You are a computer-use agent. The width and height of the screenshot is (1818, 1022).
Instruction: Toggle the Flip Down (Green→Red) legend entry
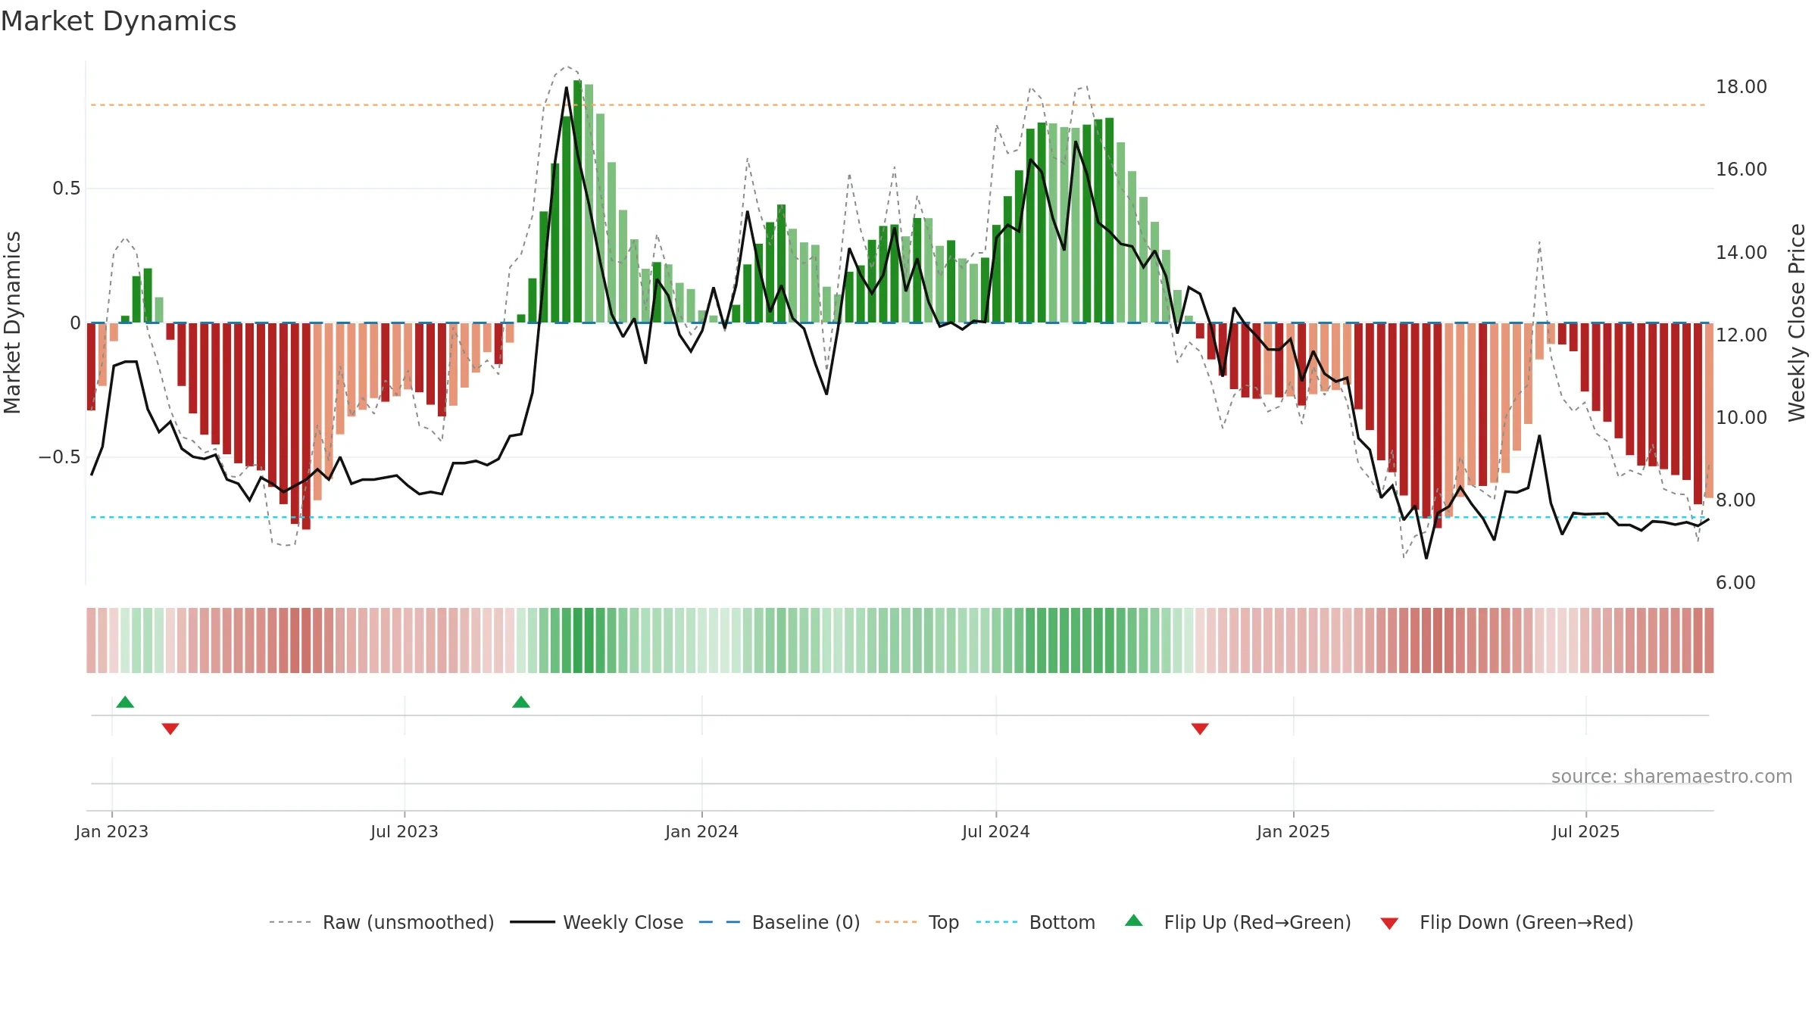point(1506,922)
